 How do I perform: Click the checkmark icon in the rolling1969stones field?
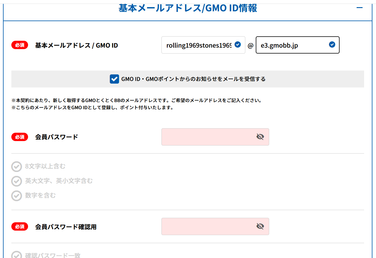click(x=238, y=45)
